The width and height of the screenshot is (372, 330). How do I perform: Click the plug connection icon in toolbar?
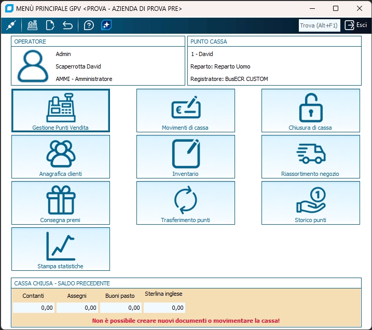point(11,25)
